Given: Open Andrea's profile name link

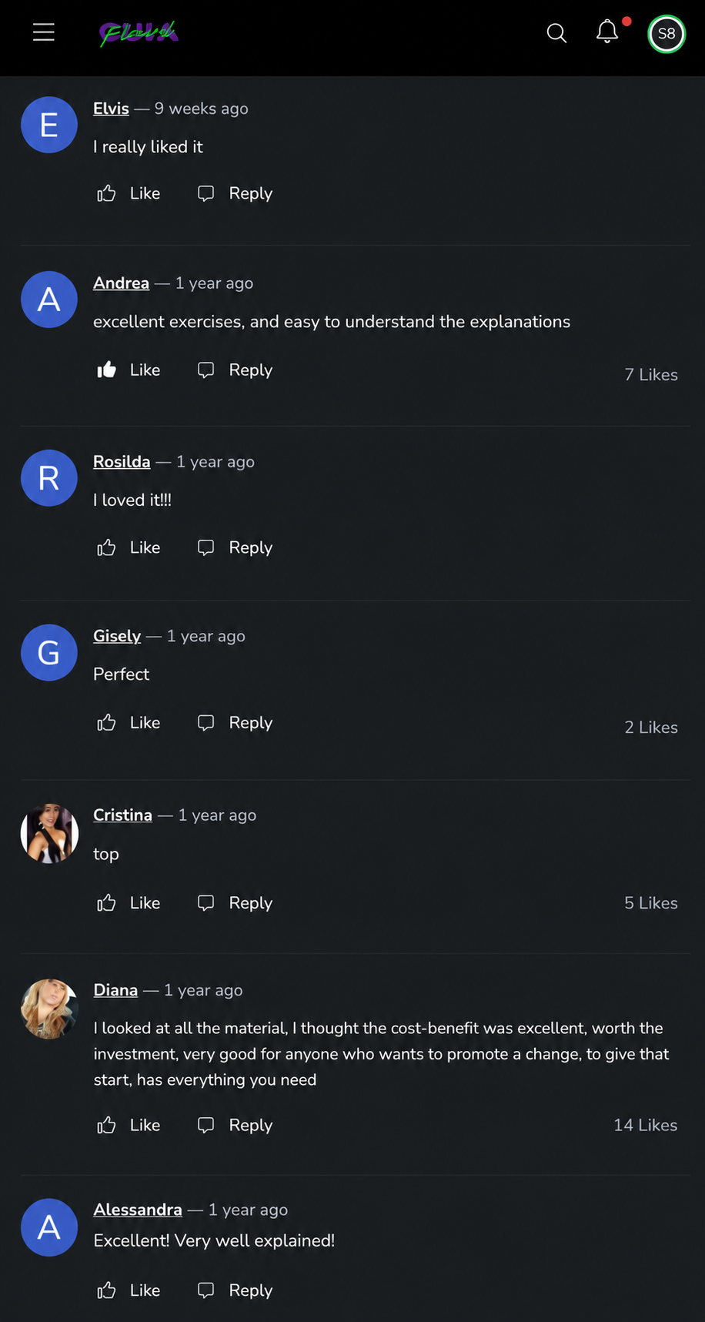Looking at the screenshot, I should point(121,283).
